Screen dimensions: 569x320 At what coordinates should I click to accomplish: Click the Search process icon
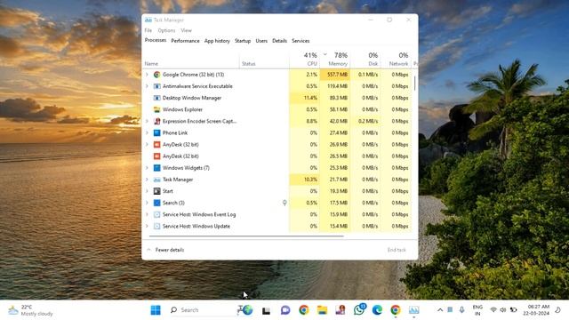tap(156, 203)
